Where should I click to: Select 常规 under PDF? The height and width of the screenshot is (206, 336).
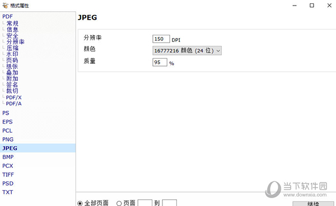(x=12, y=24)
